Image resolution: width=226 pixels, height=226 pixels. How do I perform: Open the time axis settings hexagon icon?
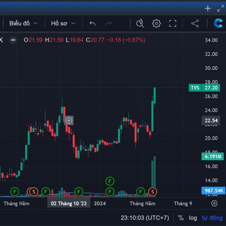coord(214,203)
